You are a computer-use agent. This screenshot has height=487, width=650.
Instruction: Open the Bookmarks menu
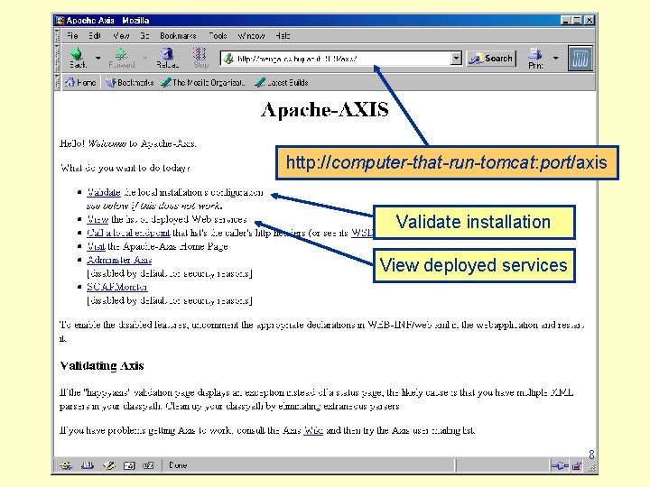(x=178, y=36)
